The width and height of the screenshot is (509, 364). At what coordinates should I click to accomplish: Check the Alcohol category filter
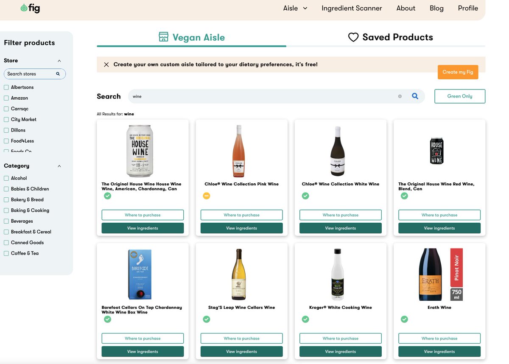coord(6,178)
